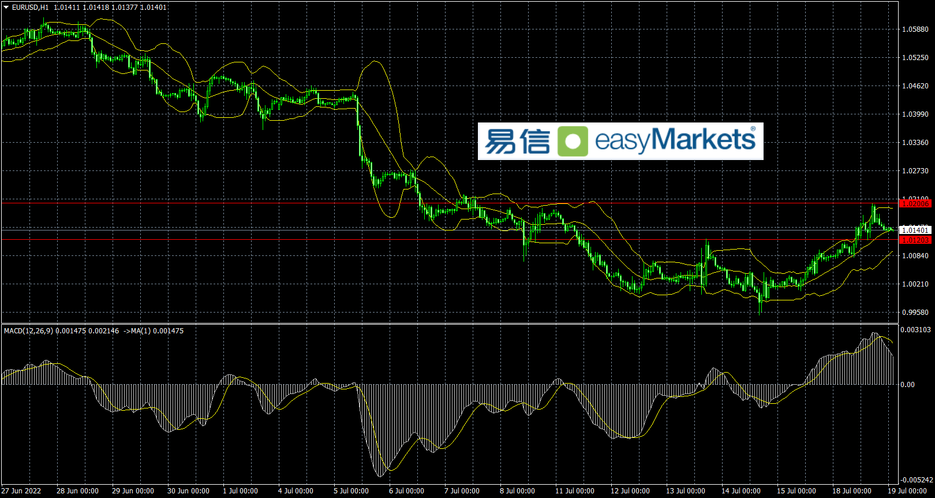Image resolution: width=935 pixels, height=498 pixels.
Task: Click the 1 Jul 00:00 time label
Action: point(240,491)
